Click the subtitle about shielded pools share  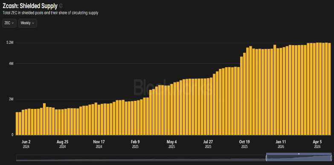tap(50, 13)
